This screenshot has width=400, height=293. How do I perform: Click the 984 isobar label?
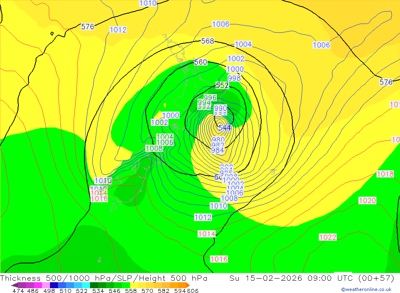pos(218,150)
